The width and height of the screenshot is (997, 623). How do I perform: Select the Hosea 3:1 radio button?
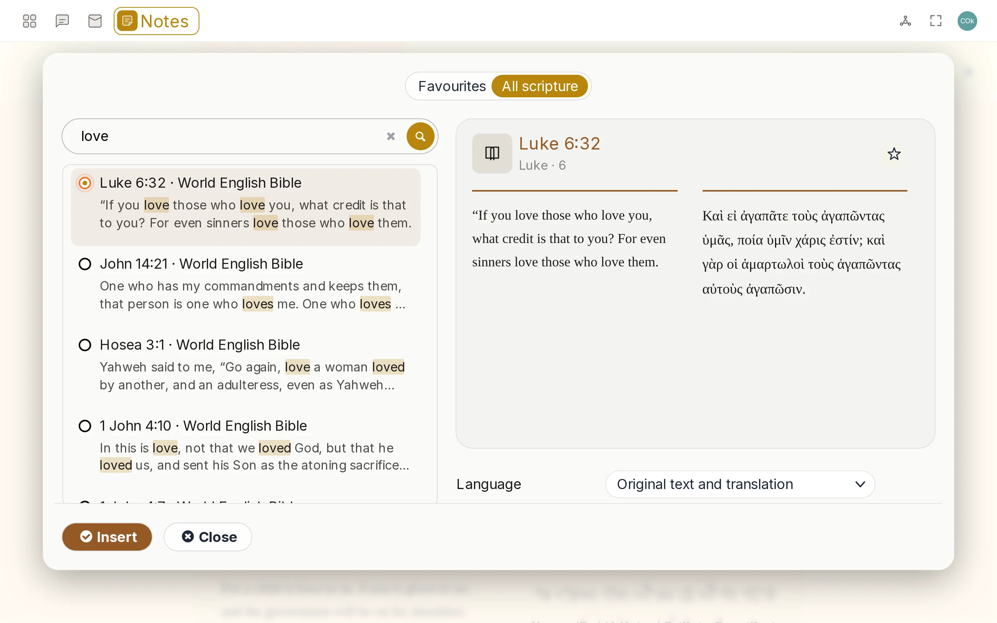coord(85,345)
